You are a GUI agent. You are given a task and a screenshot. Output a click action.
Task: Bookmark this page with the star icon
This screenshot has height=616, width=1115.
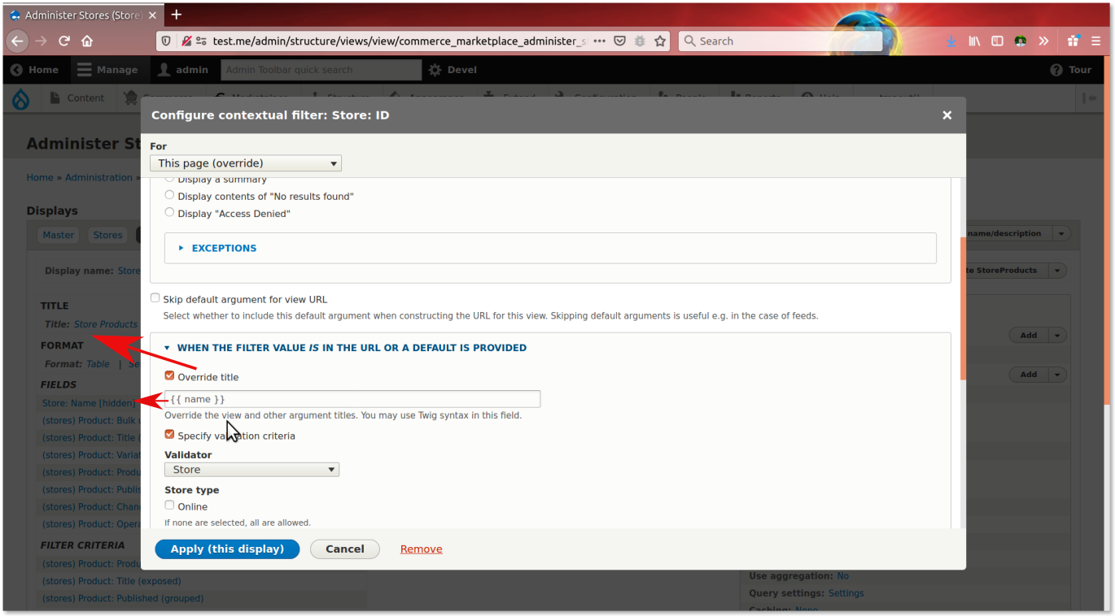click(660, 41)
